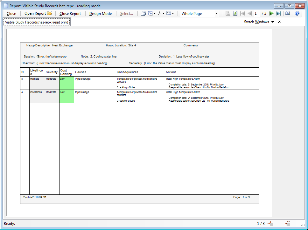Export the report to PDF
The height and width of the screenshot is (230, 308).
click(160, 14)
